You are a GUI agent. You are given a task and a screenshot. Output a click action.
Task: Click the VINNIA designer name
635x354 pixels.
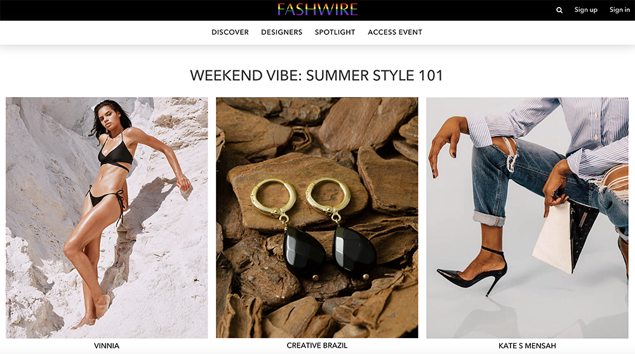[107, 346]
